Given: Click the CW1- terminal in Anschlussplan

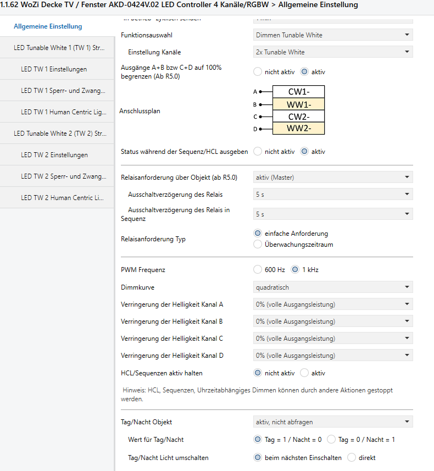Looking at the screenshot, I should [x=298, y=92].
